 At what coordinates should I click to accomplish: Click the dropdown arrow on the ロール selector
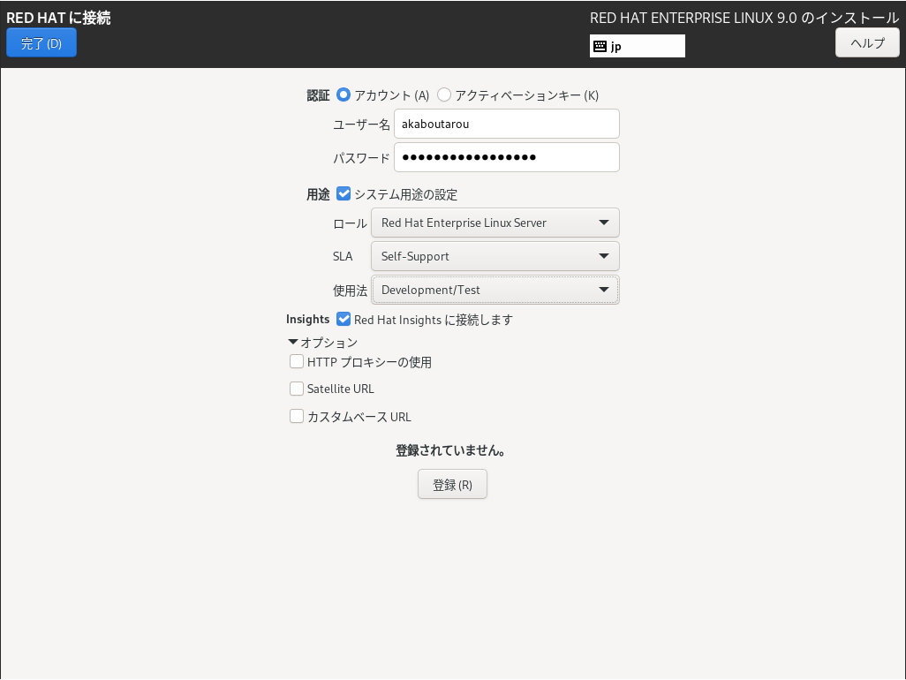[x=605, y=223]
